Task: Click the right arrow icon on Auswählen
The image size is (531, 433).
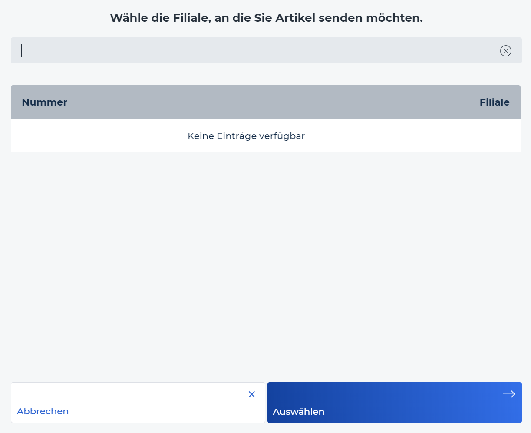Action: 508,394
